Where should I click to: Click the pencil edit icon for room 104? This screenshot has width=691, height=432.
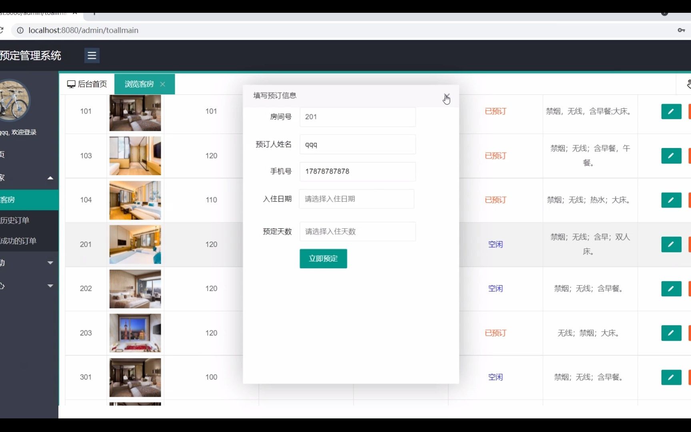pyautogui.click(x=671, y=200)
